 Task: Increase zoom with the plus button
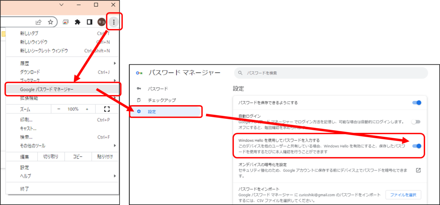point(87,109)
